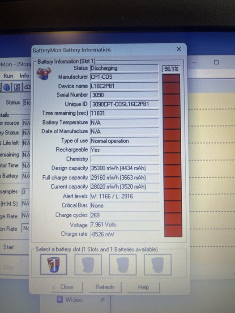The image size is (235, 313).
Task: Click the Rechargeable value Yes
Action: [124, 150]
